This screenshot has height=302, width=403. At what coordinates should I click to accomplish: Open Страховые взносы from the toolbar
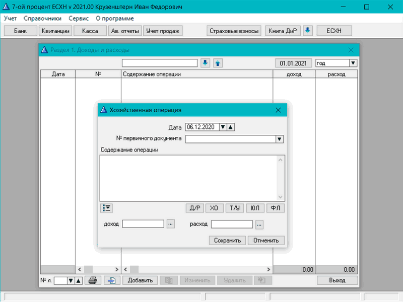[x=234, y=31]
